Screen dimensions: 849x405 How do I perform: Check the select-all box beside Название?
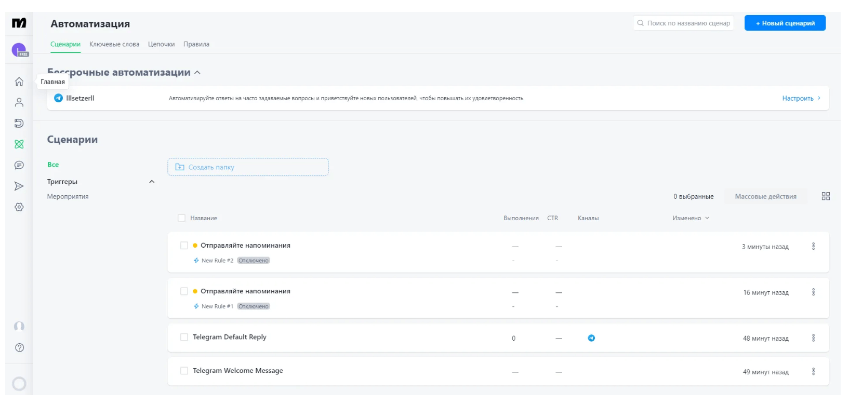181,218
